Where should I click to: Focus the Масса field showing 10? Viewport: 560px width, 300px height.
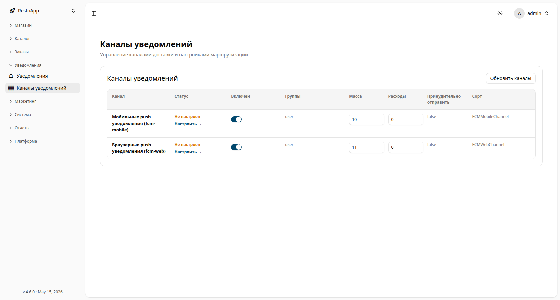pyautogui.click(x=367, y=119)
